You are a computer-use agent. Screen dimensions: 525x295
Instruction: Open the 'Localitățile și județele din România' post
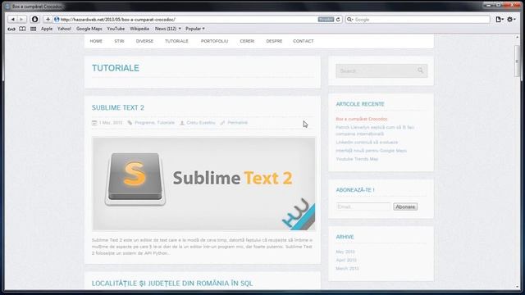[172, 284]
